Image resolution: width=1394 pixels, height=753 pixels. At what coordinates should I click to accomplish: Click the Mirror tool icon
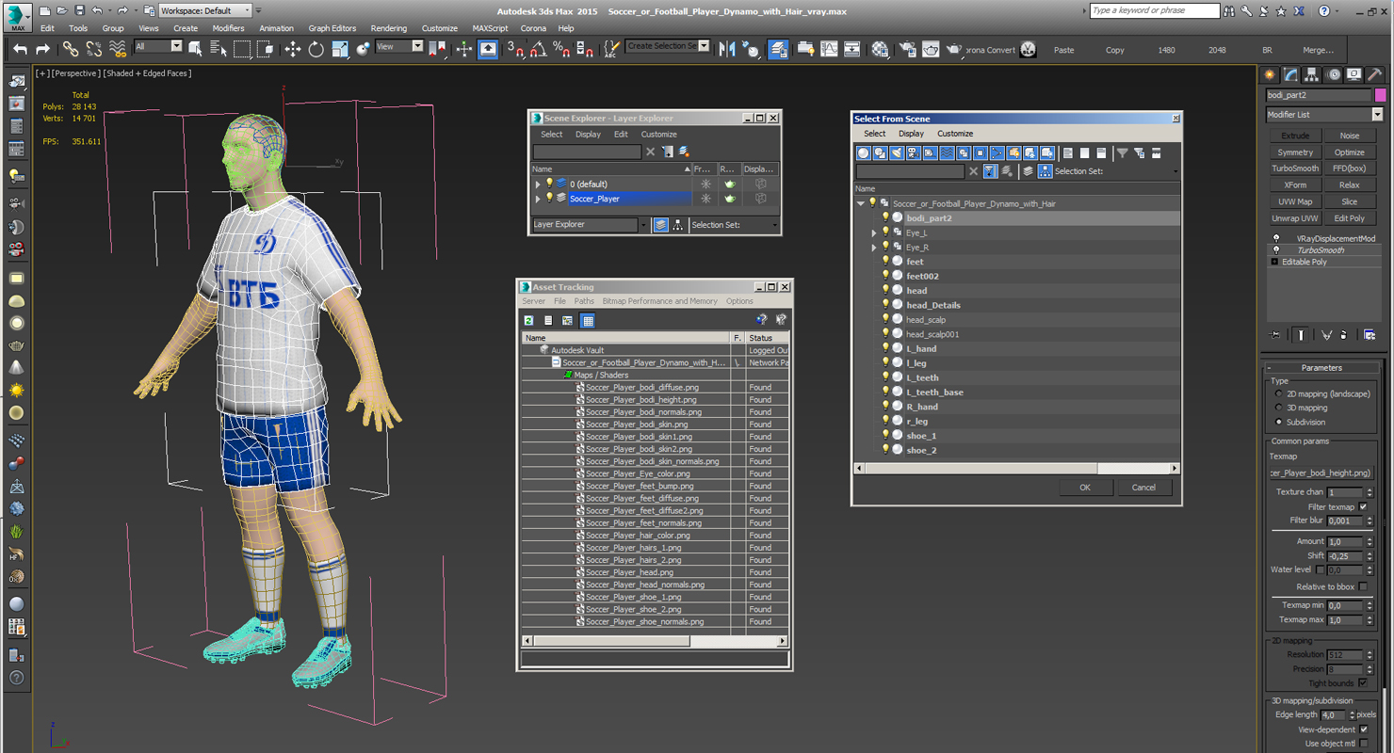pos(727,49)
